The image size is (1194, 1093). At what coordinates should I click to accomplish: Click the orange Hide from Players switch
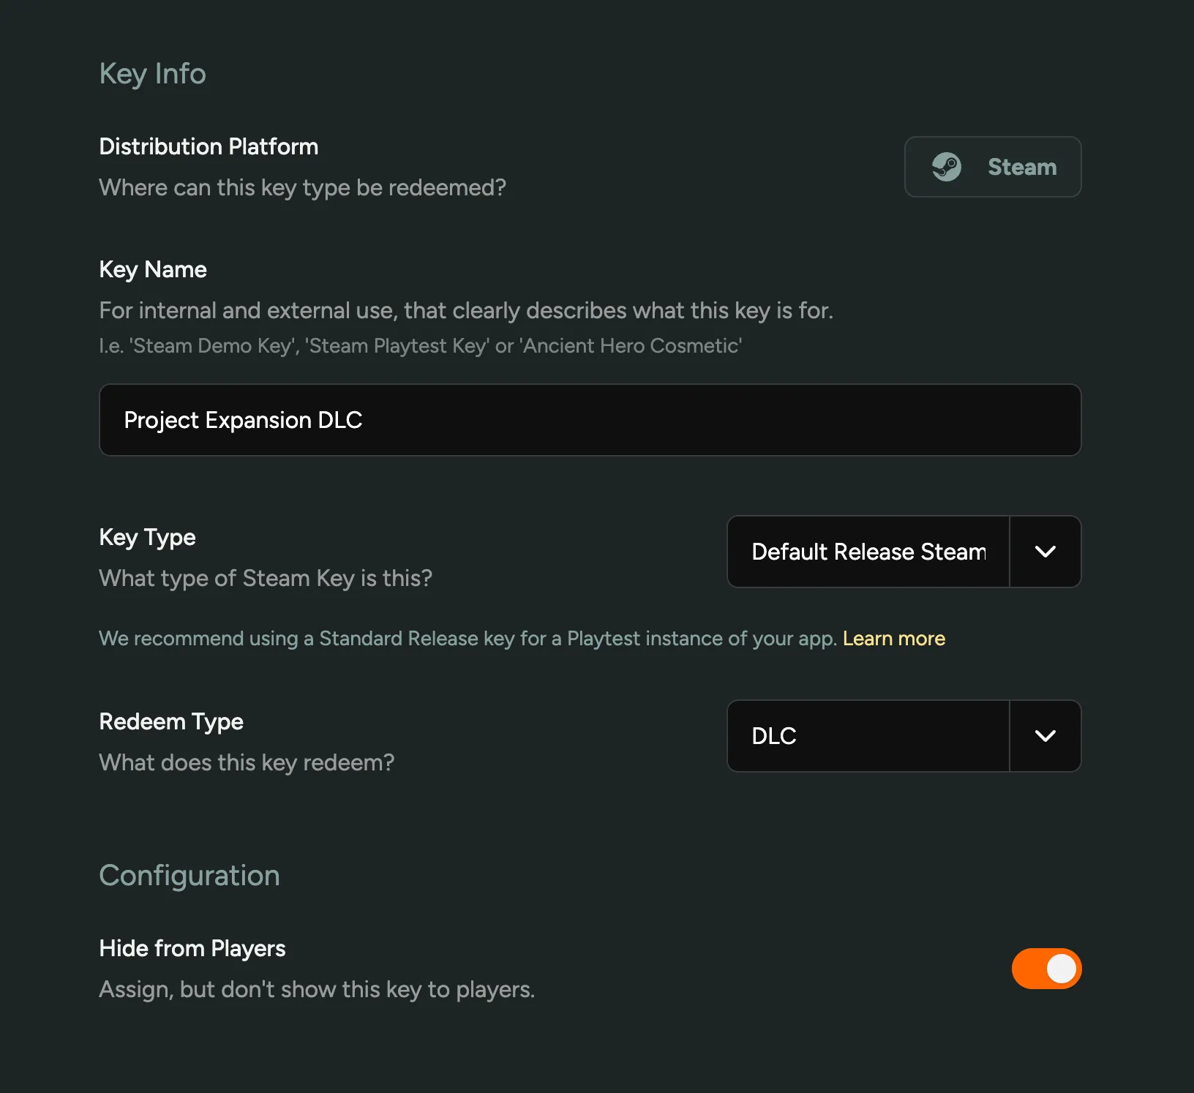(x=1046, y=968)
